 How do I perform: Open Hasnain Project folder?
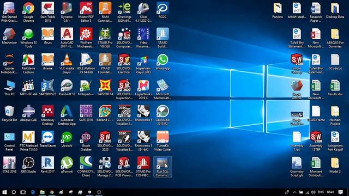click(335, 115)
